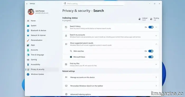Focus the Find a setting field

coord(93,4)
